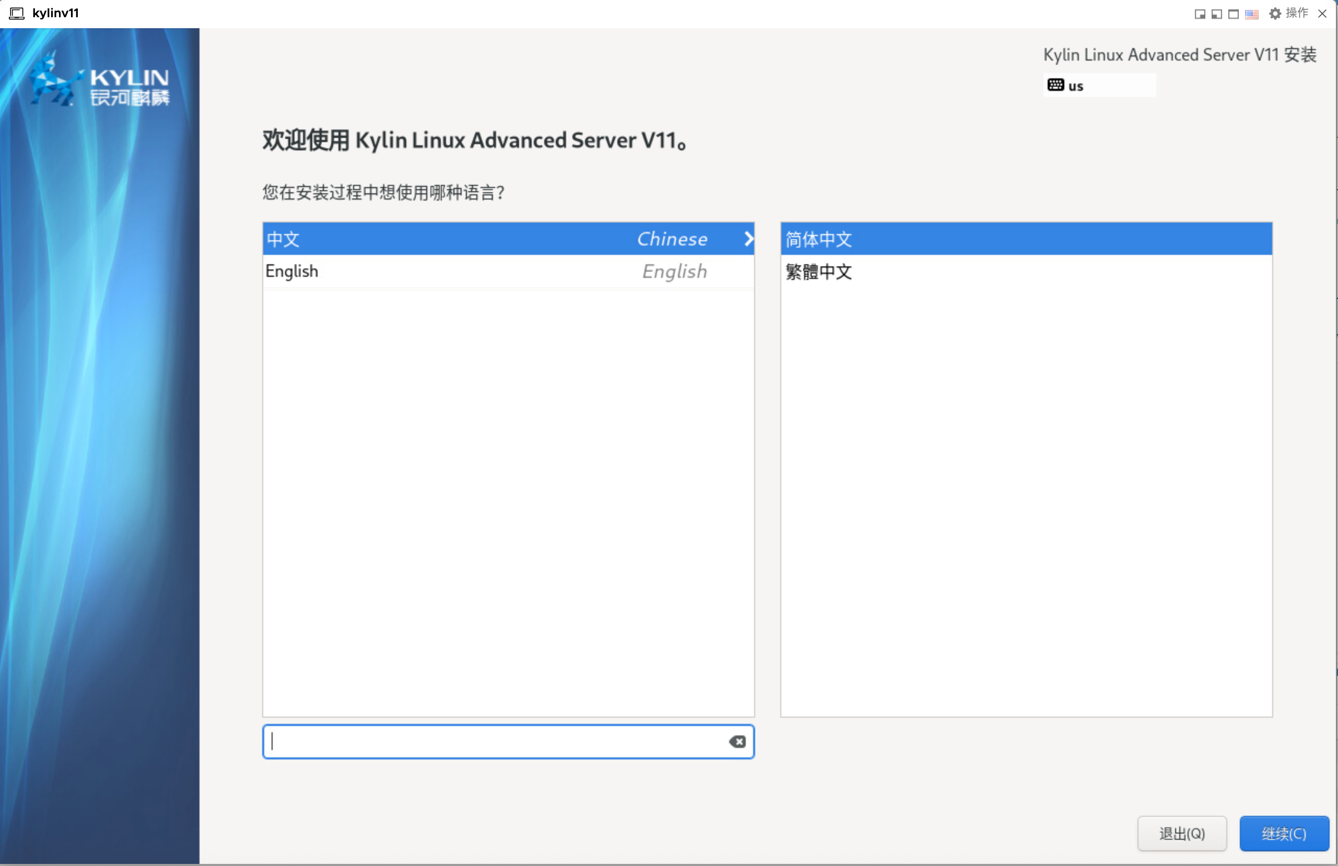1338x866 pixels.
Task: Click the clear icon in search box
Action: [x=737, y=742]
